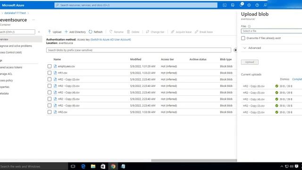Sort by the Modified column header
This screenshot has height=170, width=302.
pyautogui.click(x=135, y=59)
